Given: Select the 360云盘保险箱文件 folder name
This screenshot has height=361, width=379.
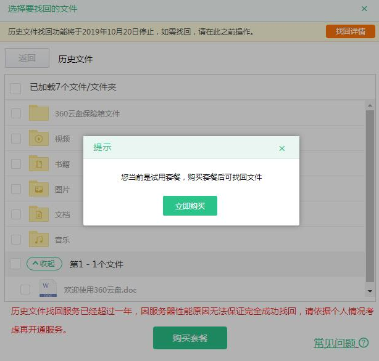Looking at the screenshot, I should click(x=87, y=113).
